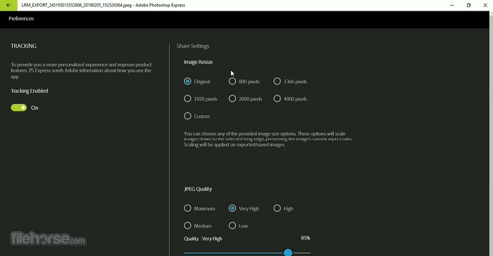Restore down the application window
493x256 pixels.
[x=468, y=6]
